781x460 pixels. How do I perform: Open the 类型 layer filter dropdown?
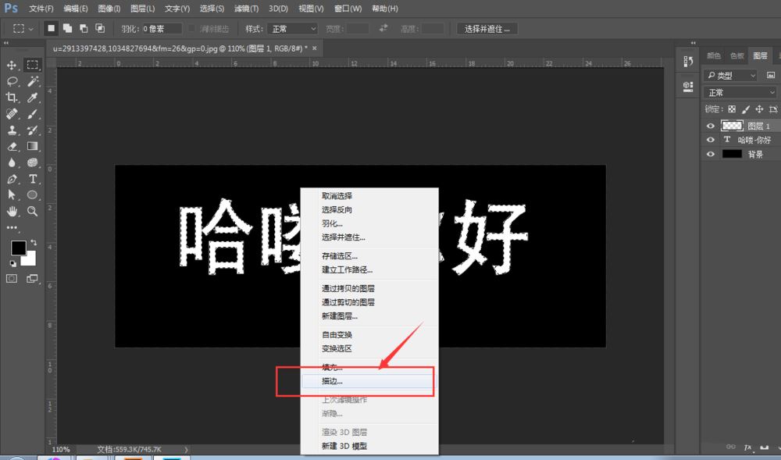(x=730, y=76)
